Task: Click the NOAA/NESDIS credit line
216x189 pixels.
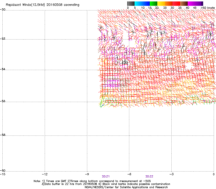Action: click(x=126, y=187)
